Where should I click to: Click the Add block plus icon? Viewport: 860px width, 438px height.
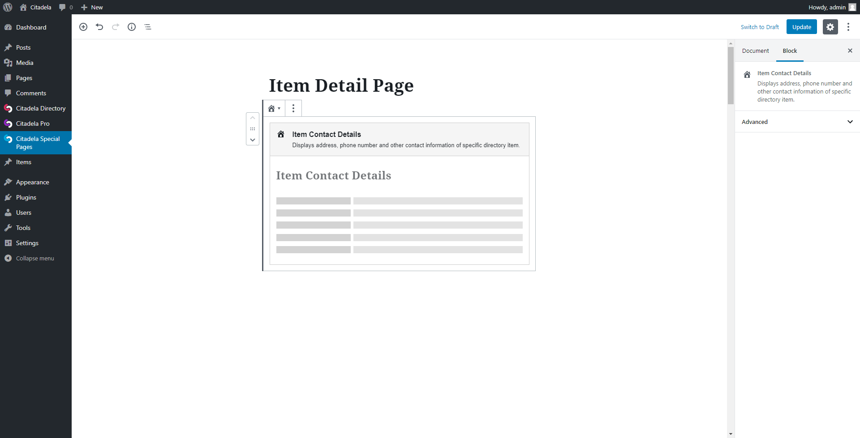83,27
